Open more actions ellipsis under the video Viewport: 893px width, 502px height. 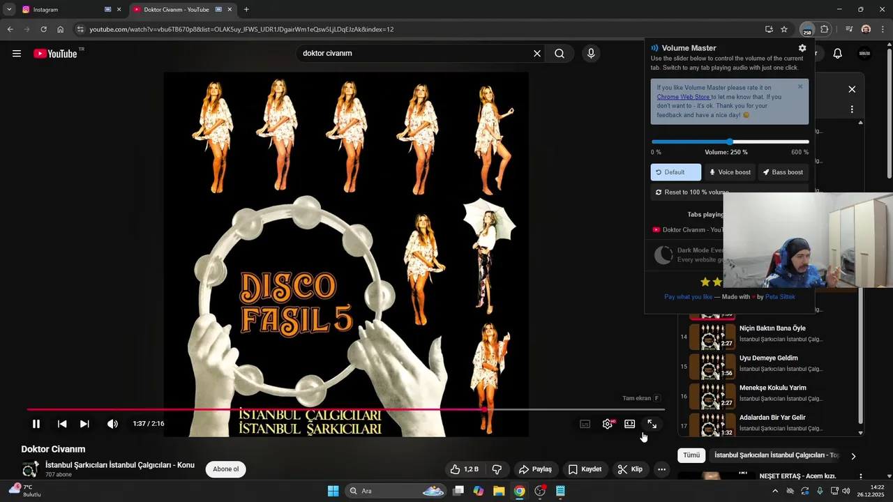tap(661, 469)
